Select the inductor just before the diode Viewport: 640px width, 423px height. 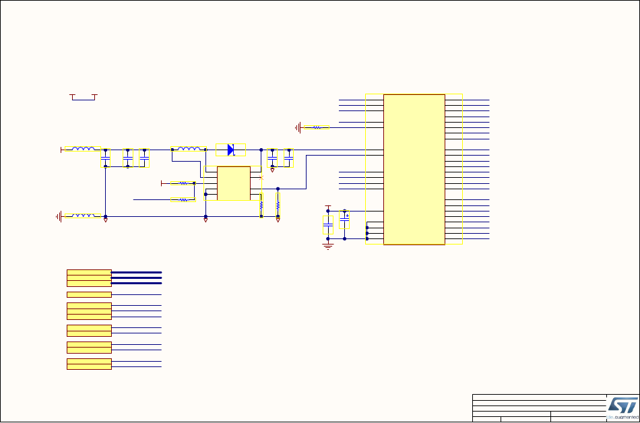click(189, 149)
